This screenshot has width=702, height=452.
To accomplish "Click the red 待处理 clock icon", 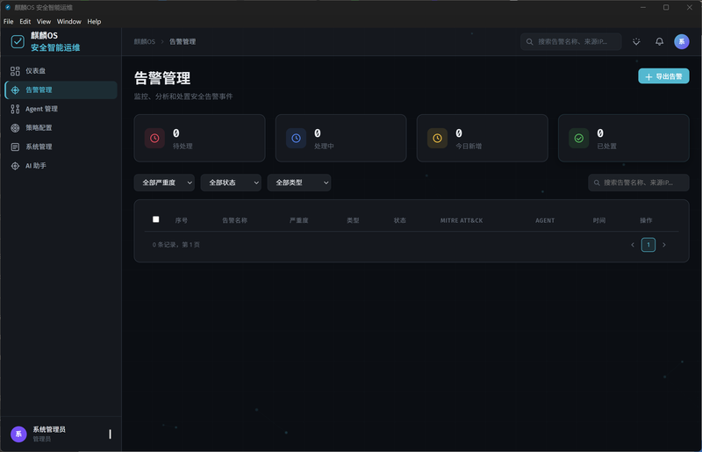I will click(x=154, y=138).
